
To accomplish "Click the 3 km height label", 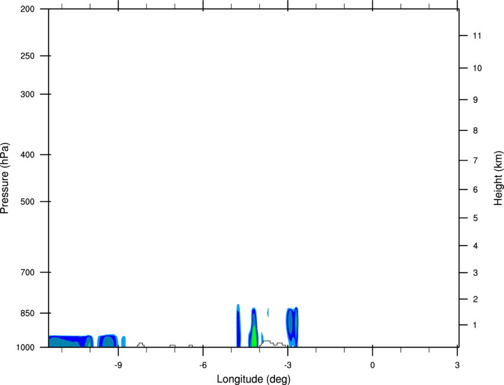I will pyautogui.click(x=476, y=273).
